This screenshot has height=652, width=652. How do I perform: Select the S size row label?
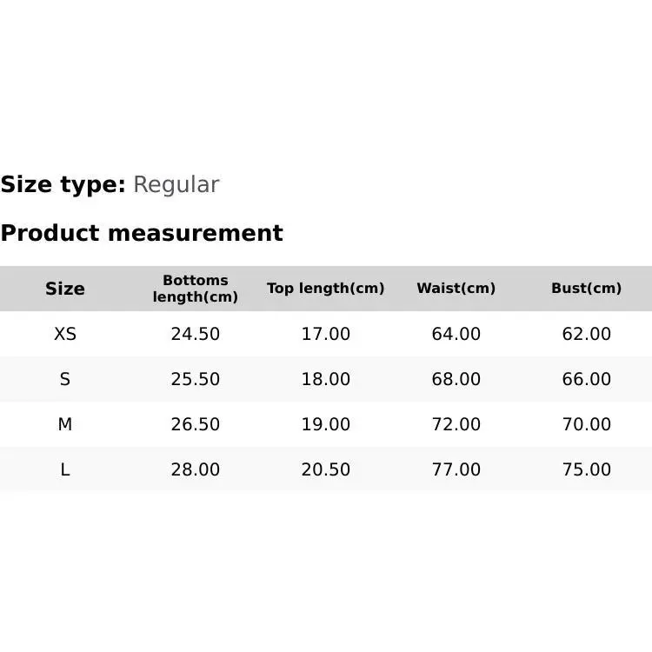coord(65,379)
